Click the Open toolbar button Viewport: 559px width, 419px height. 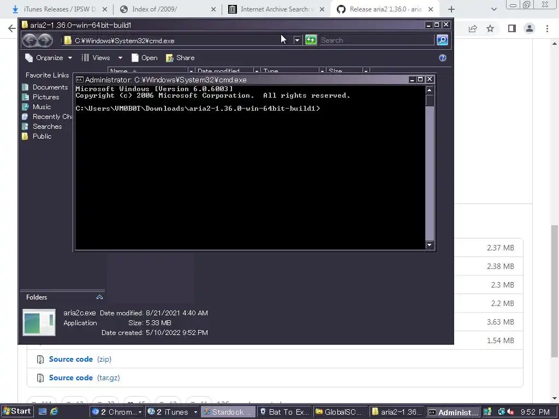coord(144,58)
